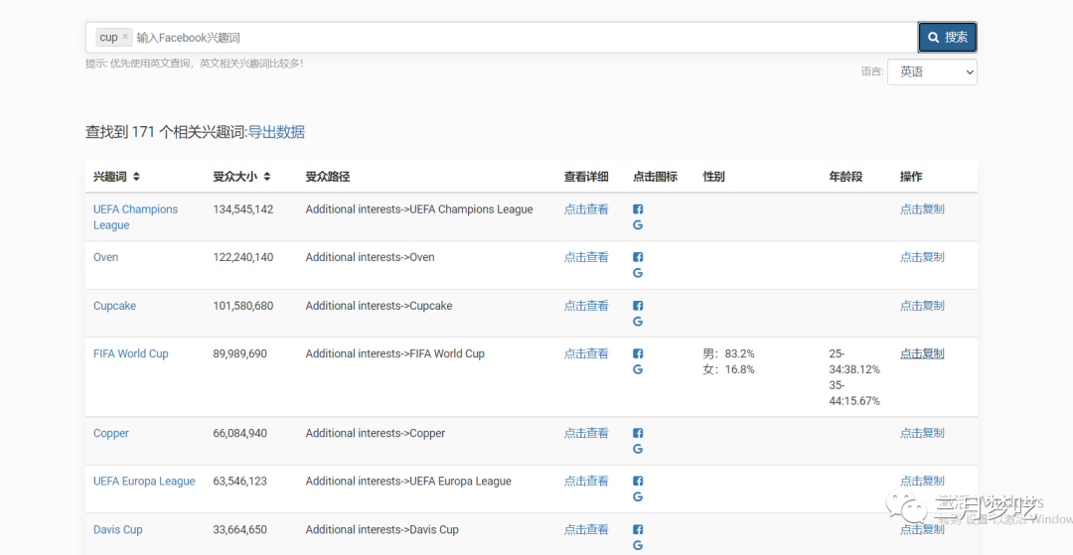
Task: Open the Oven interest link
Action: click(106, 257)
